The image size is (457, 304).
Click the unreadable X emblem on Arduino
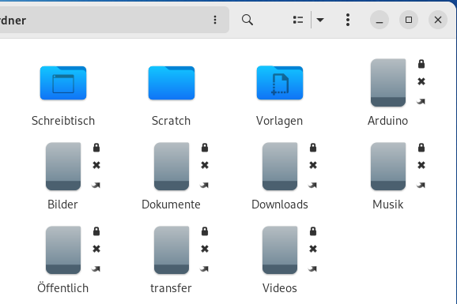coord(421,81)
